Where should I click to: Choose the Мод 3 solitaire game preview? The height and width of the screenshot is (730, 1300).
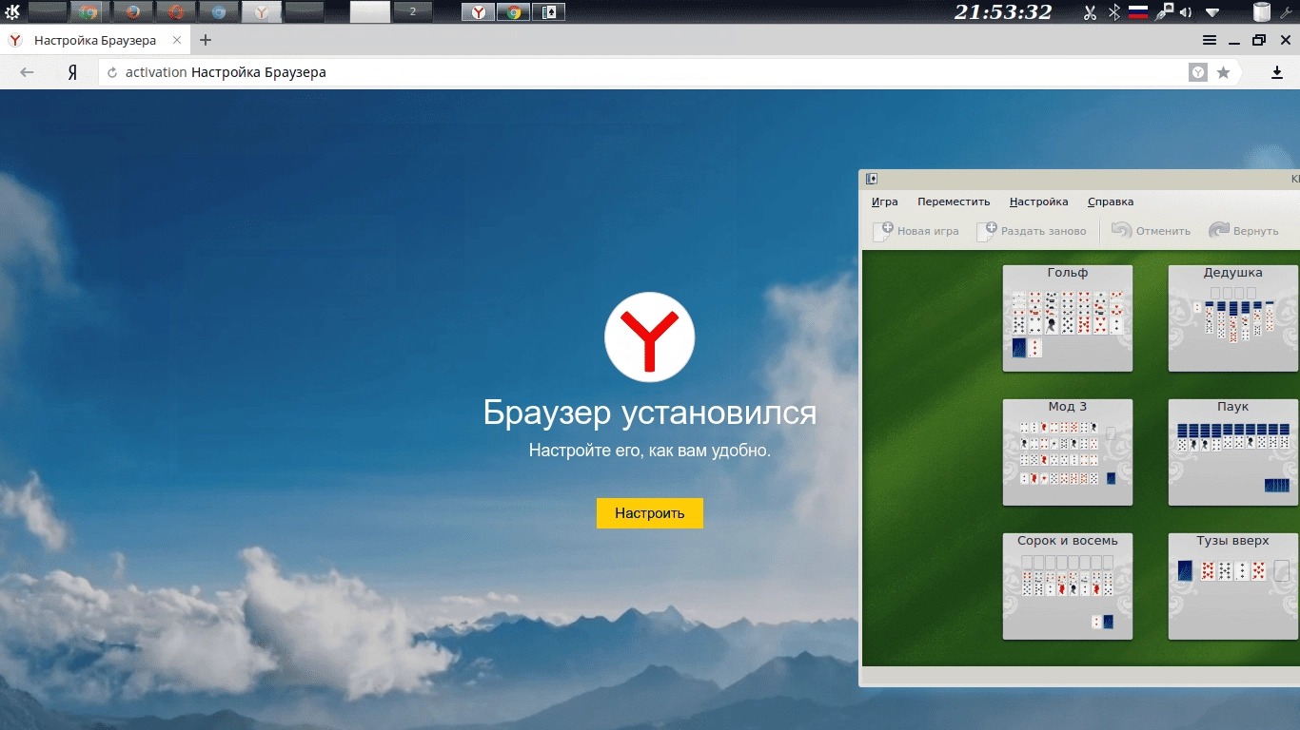(1068, 451)
